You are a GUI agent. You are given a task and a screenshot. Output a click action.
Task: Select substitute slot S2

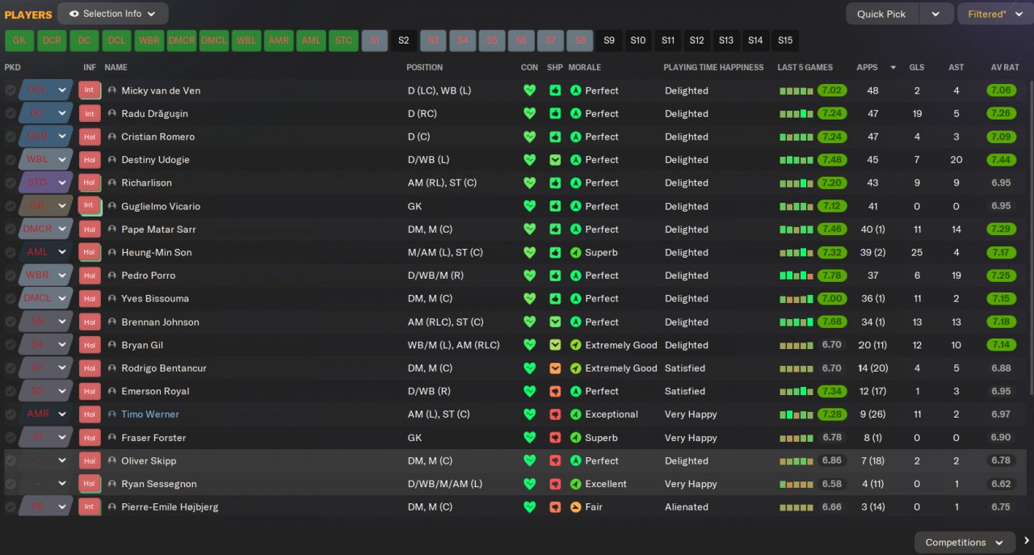(x=404, y=40)
